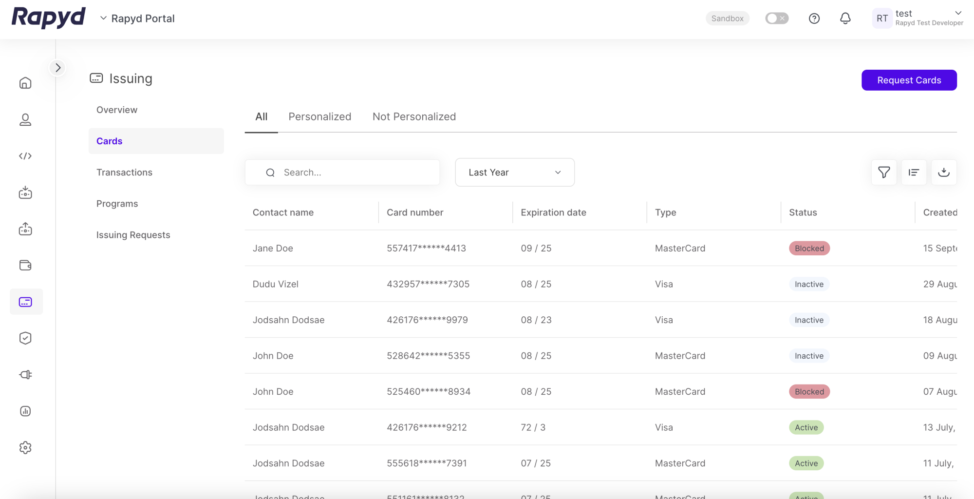Open the Last Year date dropdown

tap(514, 173)
